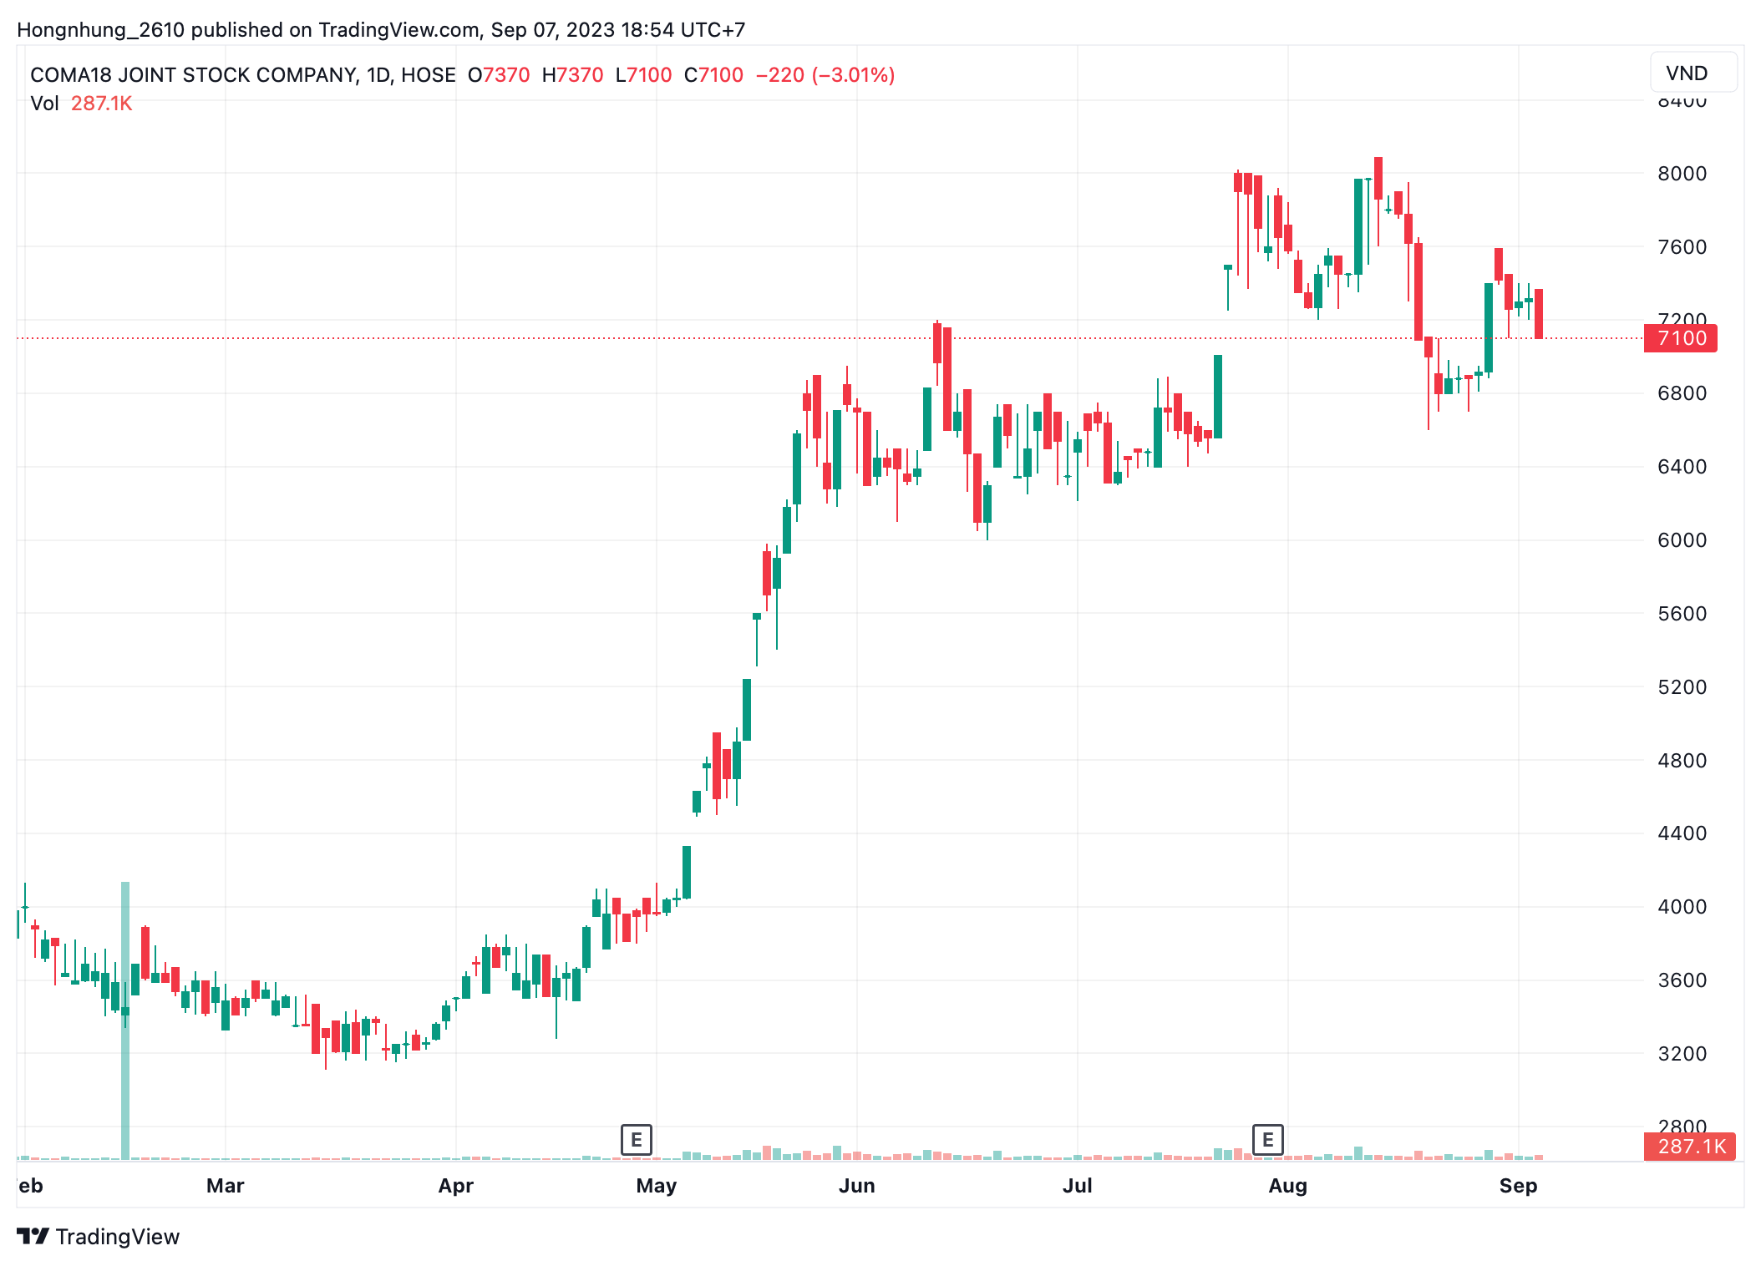The width and height of the screenshot is (1761, 1266).
Task: Click the open value O7370
Action: point(499,75)
